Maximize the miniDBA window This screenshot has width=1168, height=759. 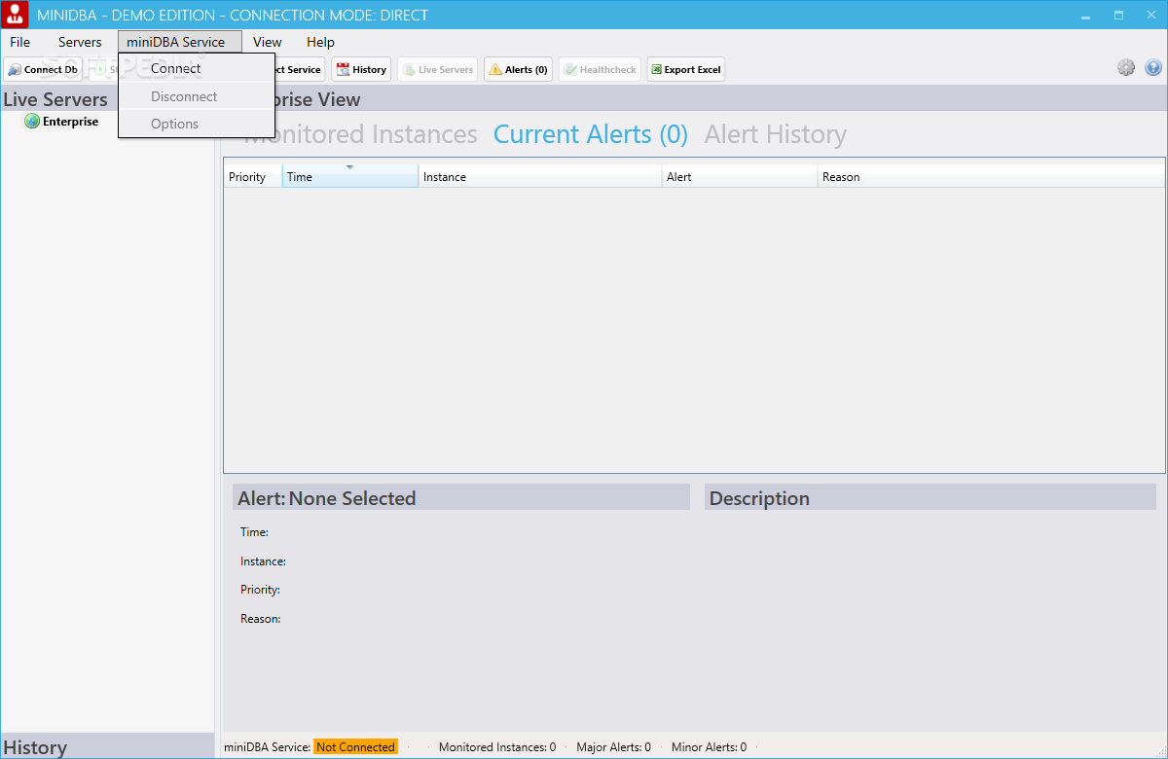(x=1118, y=15)
